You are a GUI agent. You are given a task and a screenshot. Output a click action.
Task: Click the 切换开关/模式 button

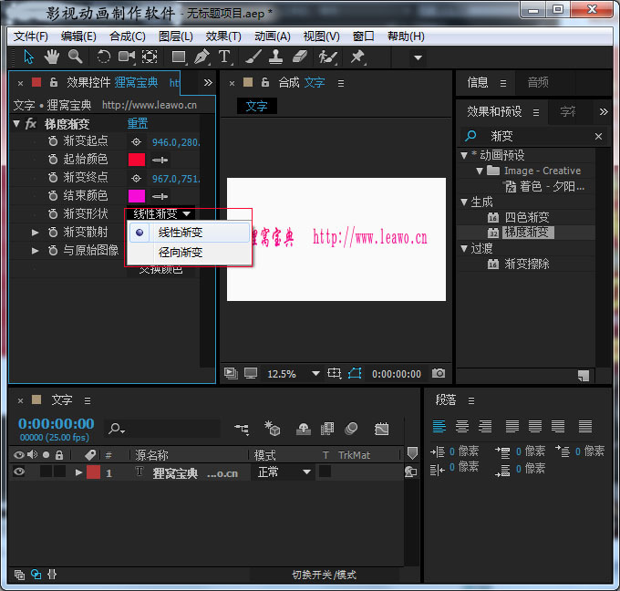325,575
